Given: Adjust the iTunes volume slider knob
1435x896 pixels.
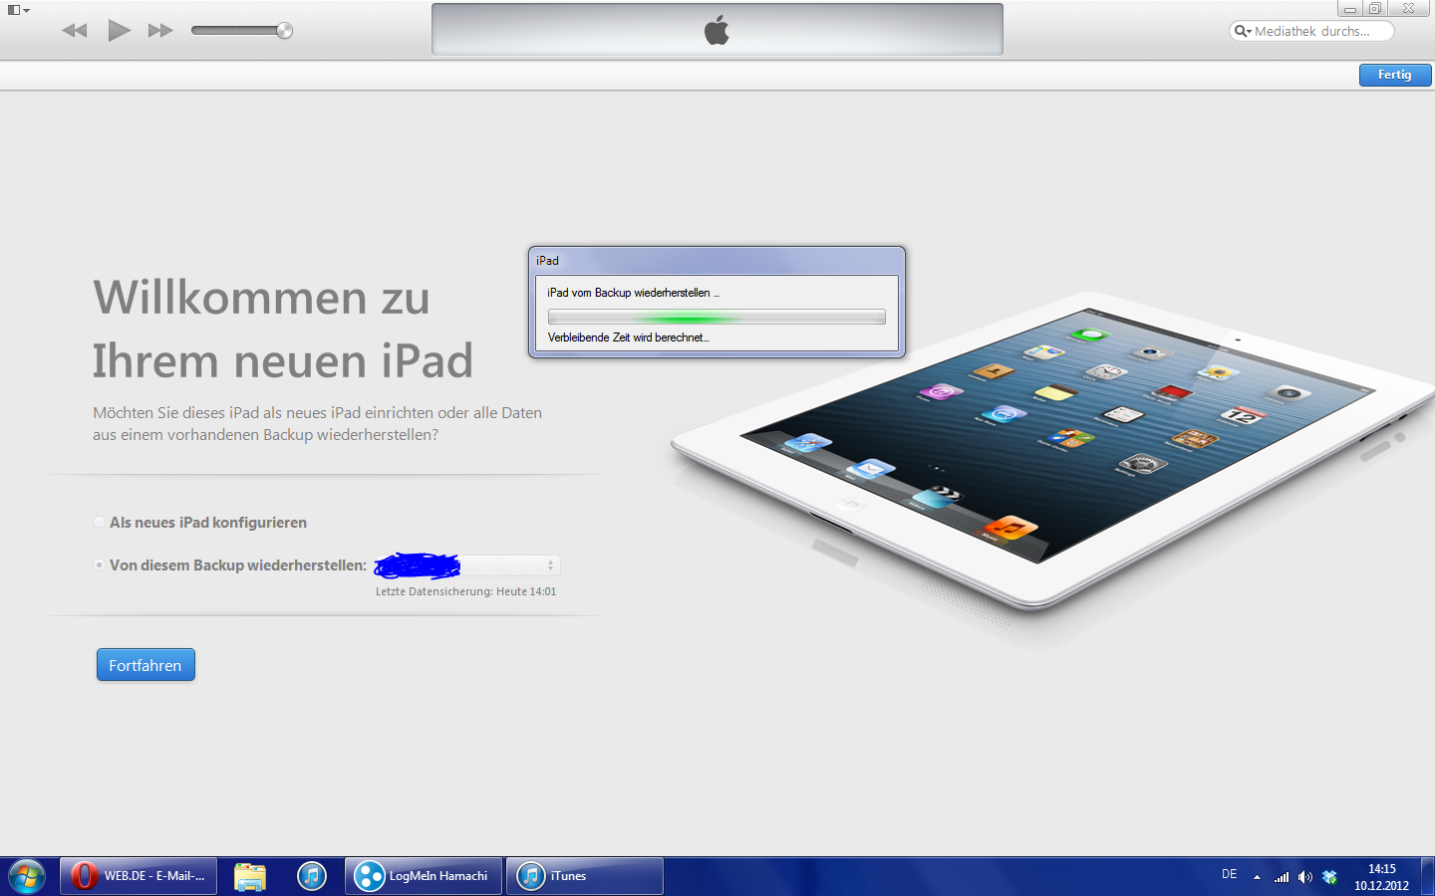Looking at the screenshot, I should [285, 31].
